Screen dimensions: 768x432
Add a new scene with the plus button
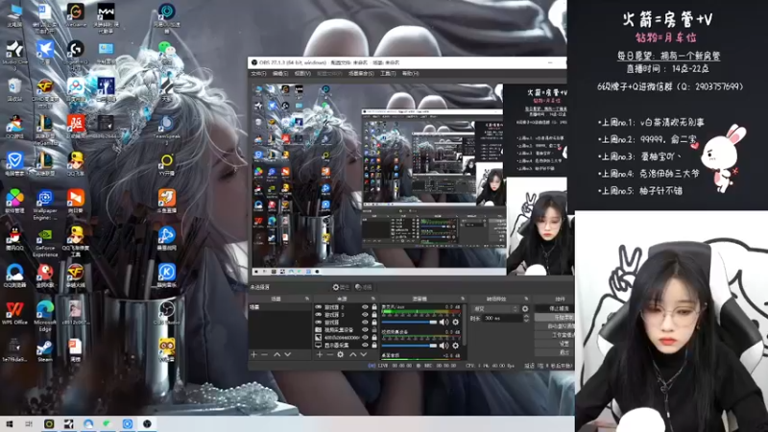pos(253,354)
